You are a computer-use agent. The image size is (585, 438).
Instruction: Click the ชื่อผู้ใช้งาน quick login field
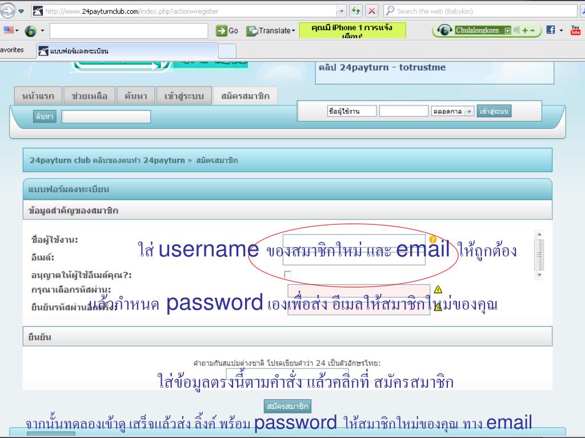pos(352,111)
